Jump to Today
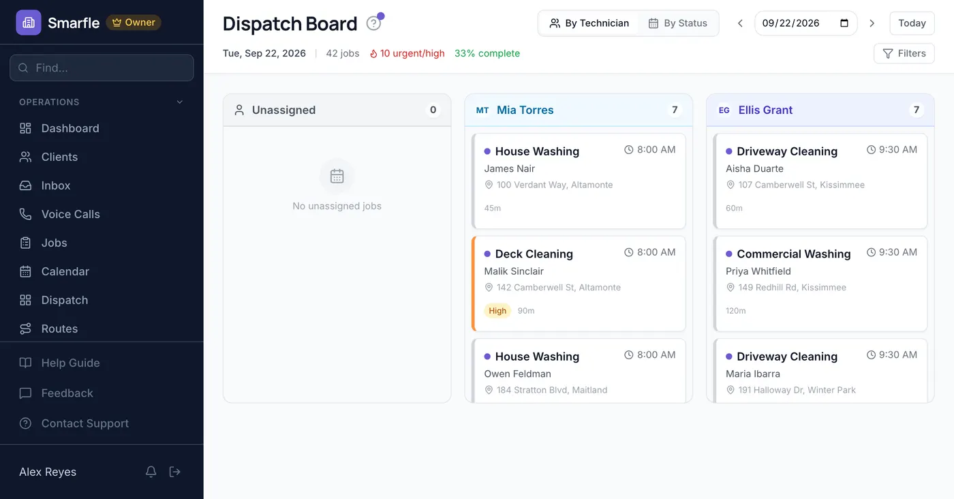 pos(912,23)
